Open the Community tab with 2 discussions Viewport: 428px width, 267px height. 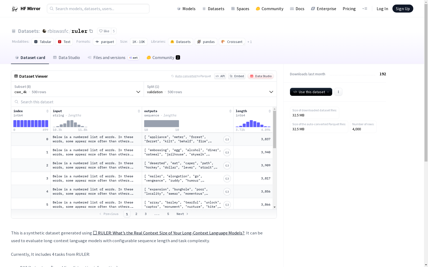(x=163, y=58)
